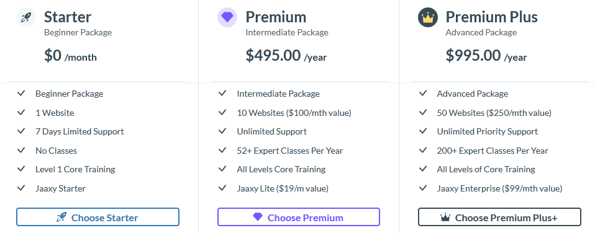Click checkmark next to Jaaxy Lite feature
Screen dimensions: 595x233
click(222, 188)
